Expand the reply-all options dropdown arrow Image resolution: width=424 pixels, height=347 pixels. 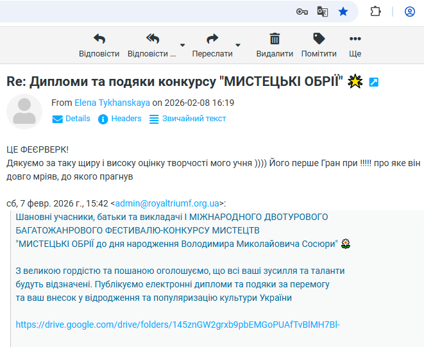tap(183, 46)
